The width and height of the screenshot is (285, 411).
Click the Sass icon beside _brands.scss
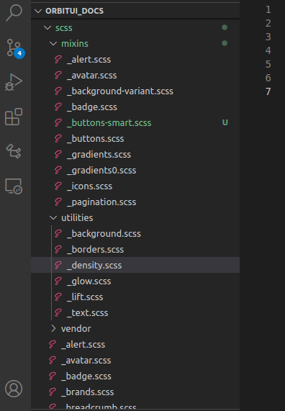click(x=53, y=392)
